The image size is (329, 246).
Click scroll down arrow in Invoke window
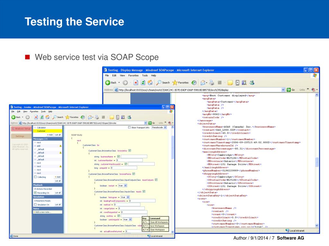(173, 232)
